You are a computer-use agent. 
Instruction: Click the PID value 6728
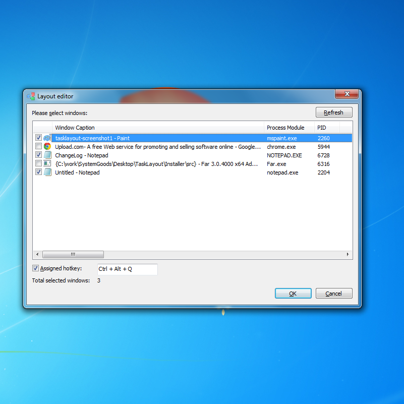[324, 155]
